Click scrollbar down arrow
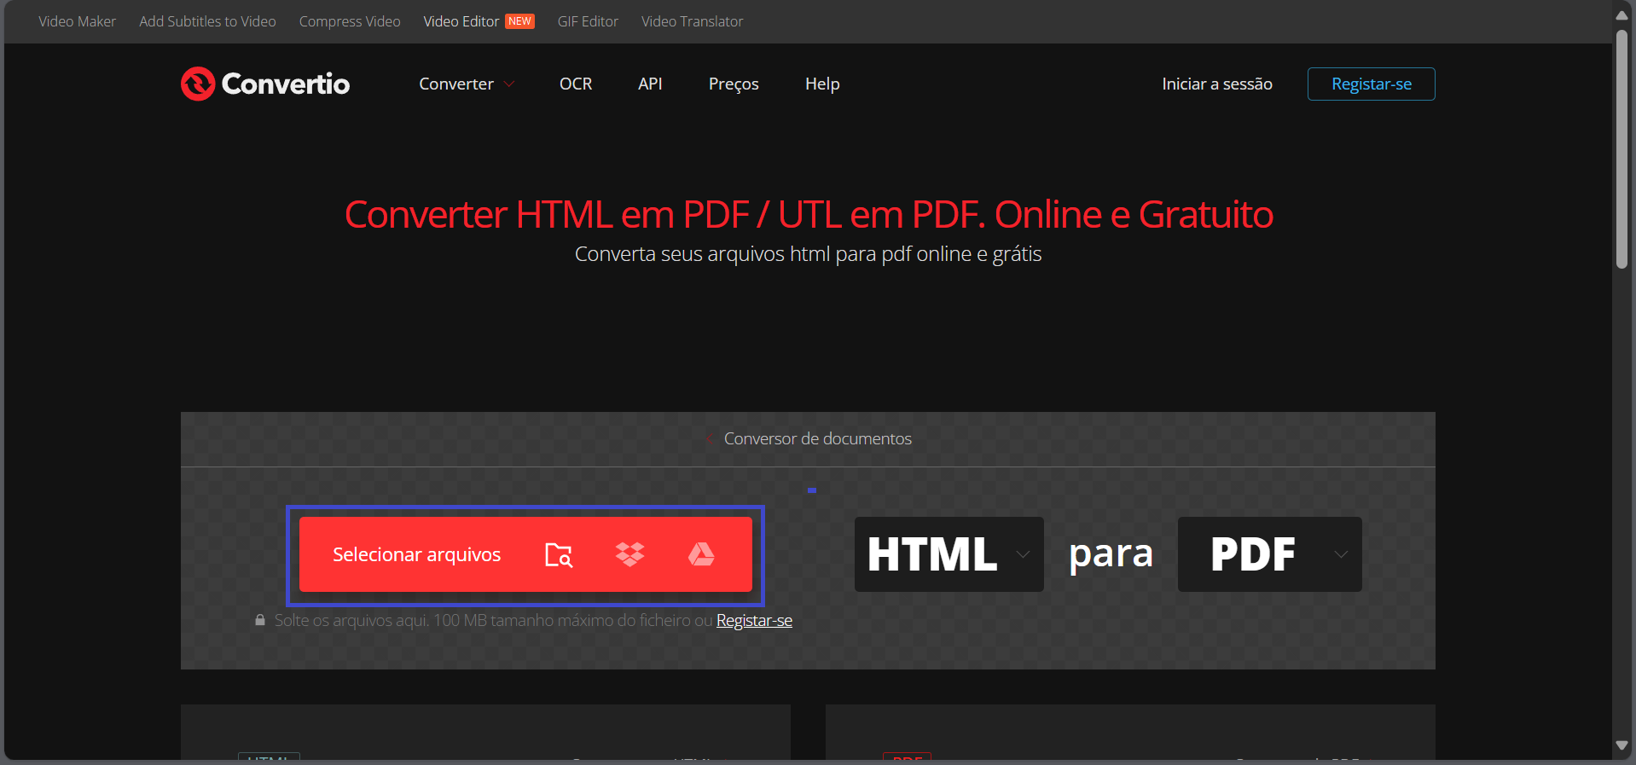Viewport: 1636px width, 765px height. 1621,745
